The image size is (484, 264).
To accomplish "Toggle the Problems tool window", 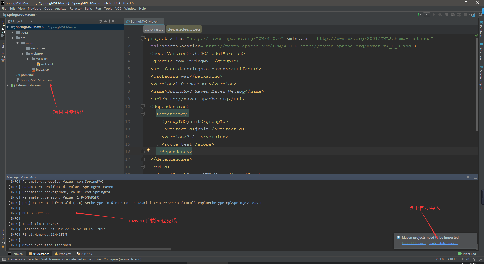I will pyautogui.click(x=63, y=254).
